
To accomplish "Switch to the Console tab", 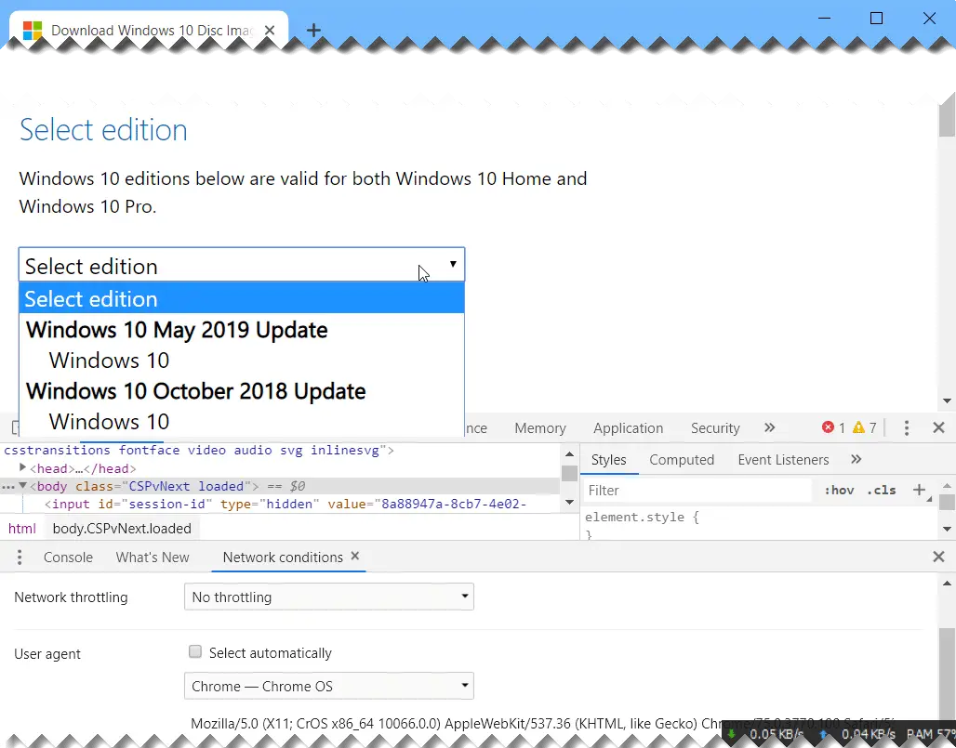I will tap(68, 557).
